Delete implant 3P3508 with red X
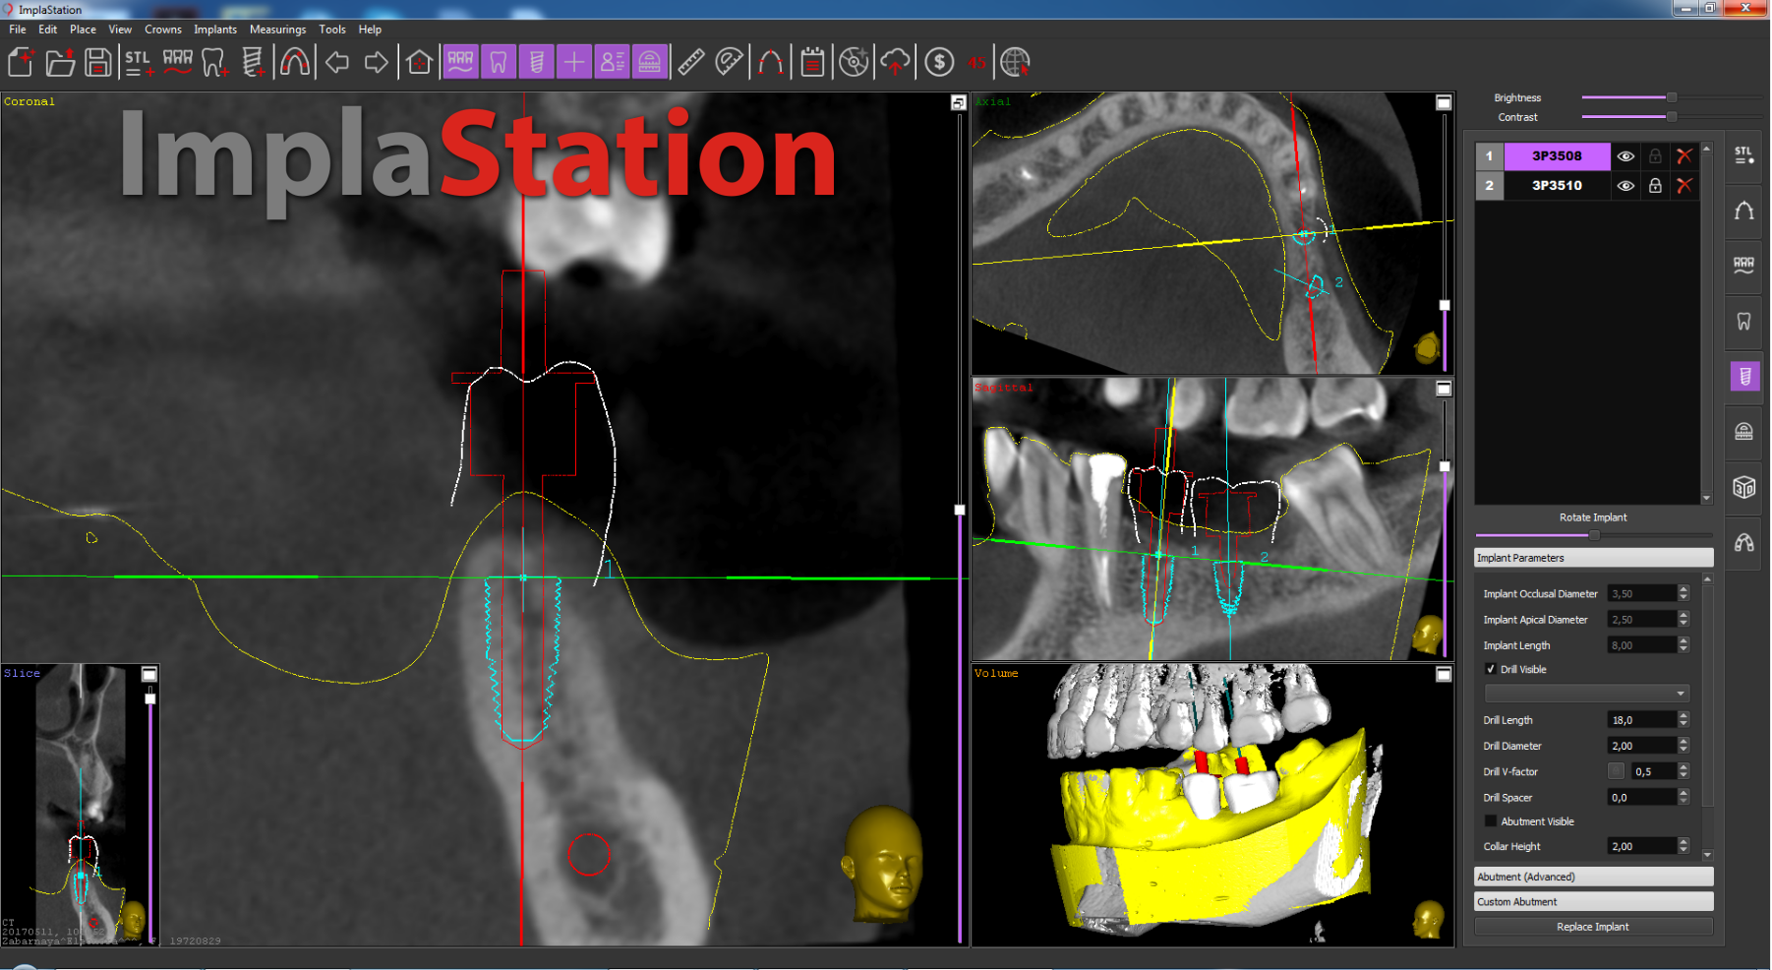 point(1684,155)
